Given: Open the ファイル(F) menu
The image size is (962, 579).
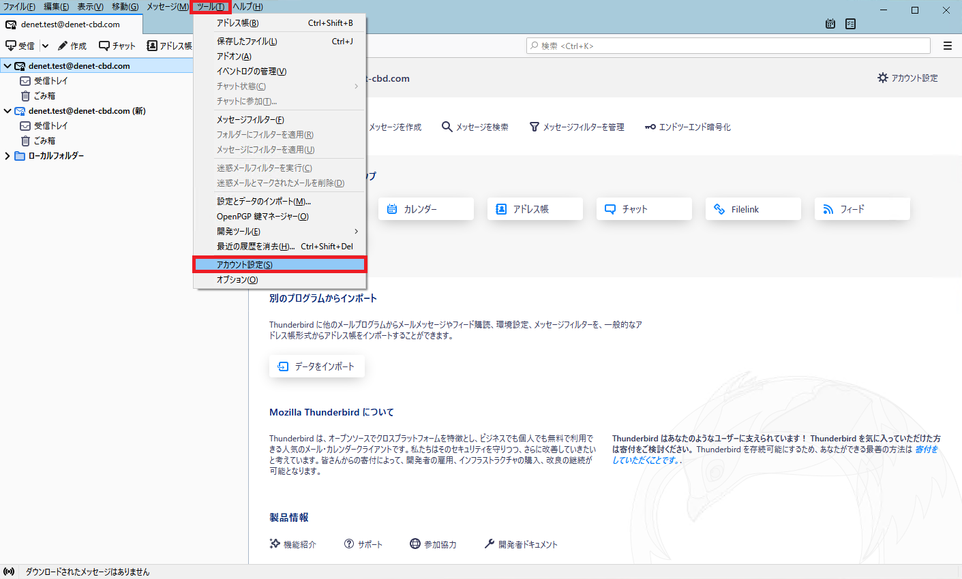Looking at the screenshot, I should point(19,7).
